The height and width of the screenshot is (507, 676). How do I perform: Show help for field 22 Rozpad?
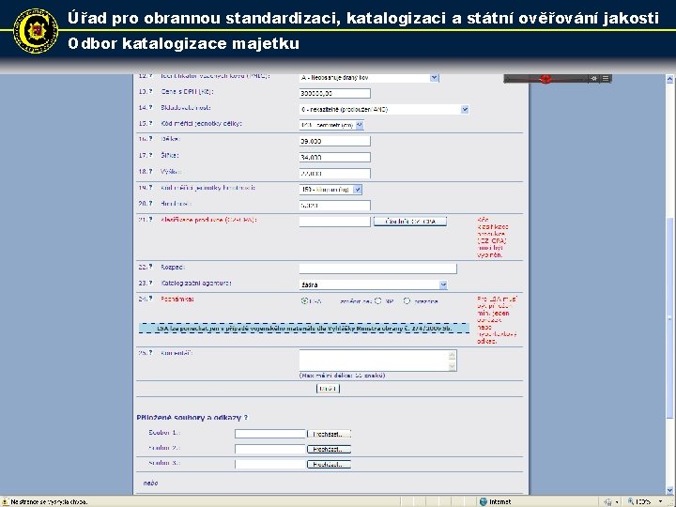[x=151, y=267]
